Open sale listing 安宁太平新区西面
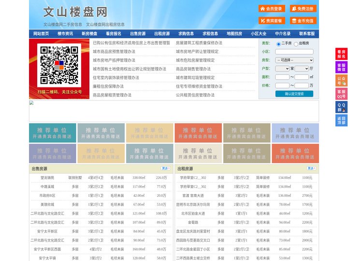Image resolution: width=348 pixels, height=261 pixels. (x=47, y=249)
